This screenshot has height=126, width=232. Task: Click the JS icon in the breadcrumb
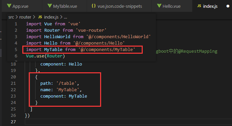pos(40,17)
